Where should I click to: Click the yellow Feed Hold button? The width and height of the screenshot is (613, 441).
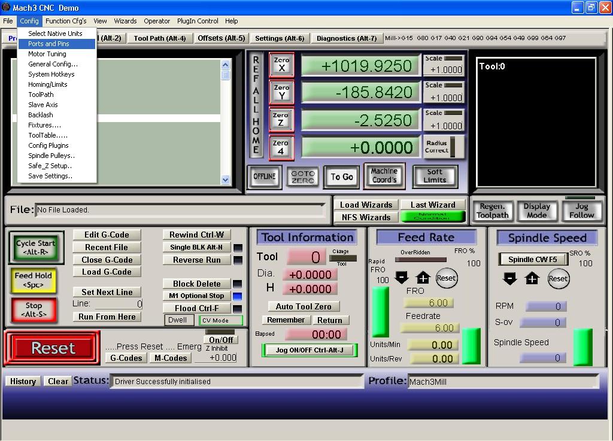click(34, 280)
